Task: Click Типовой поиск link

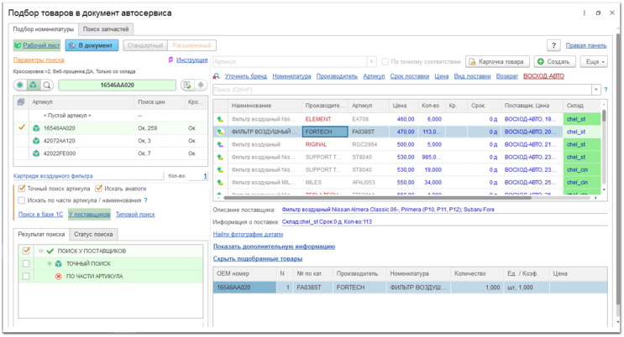Action: pos(135,215)
